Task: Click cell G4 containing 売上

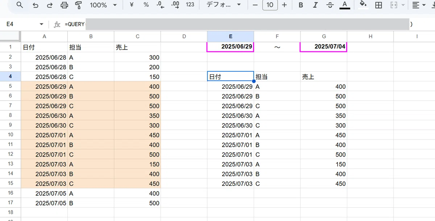Action: (x=324, y=76)
